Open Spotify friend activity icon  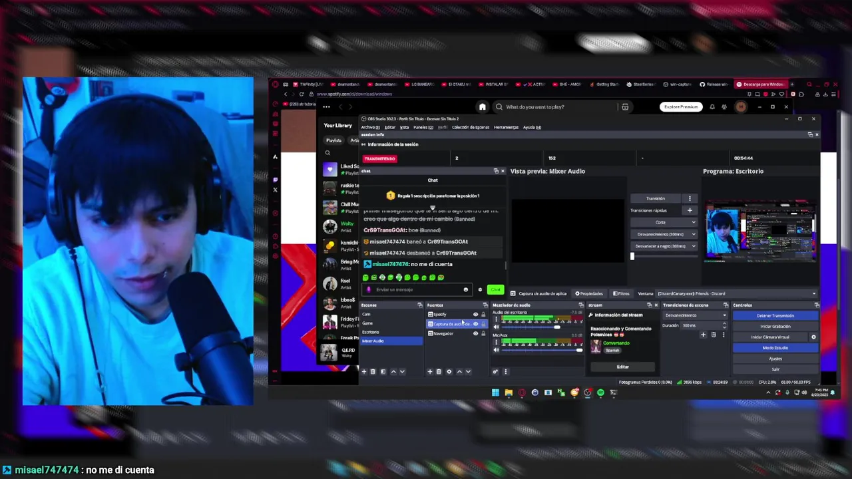pos(724,107)
